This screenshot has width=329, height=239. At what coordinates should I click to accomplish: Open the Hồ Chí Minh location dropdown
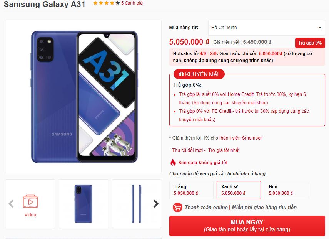[267, 28]
